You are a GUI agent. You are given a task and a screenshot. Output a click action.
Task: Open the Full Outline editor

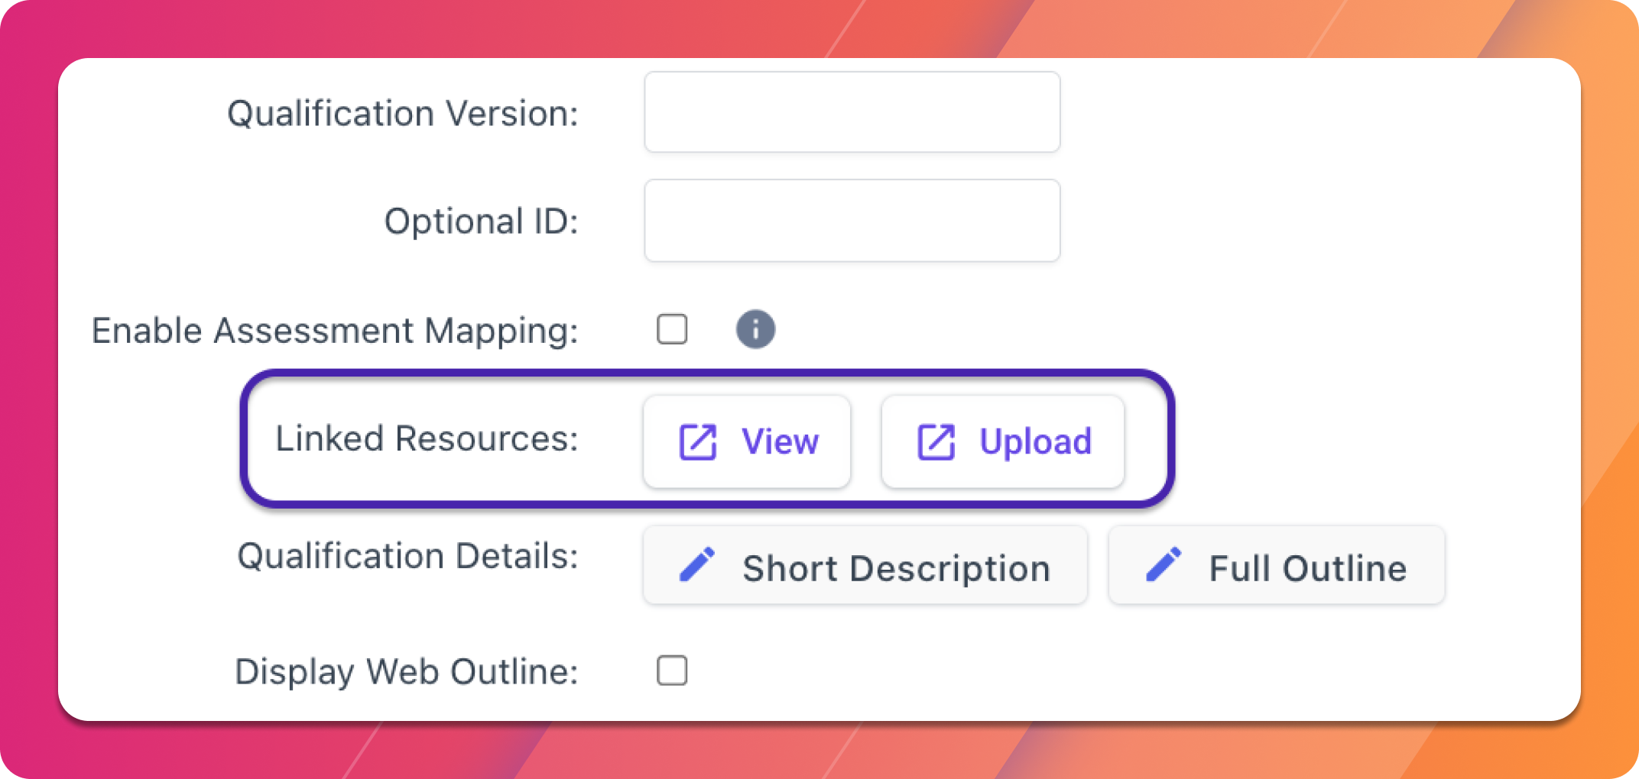(x=1277, y=565)
